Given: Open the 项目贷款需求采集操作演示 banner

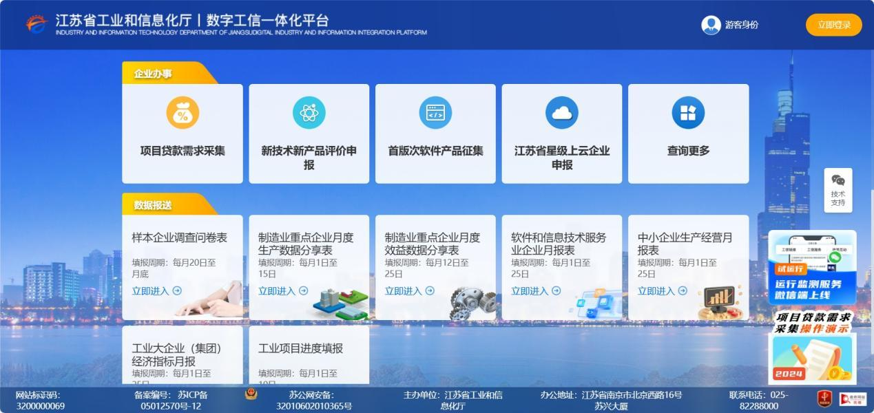Looking at the screenshot, I should click(x=812, y=348).
